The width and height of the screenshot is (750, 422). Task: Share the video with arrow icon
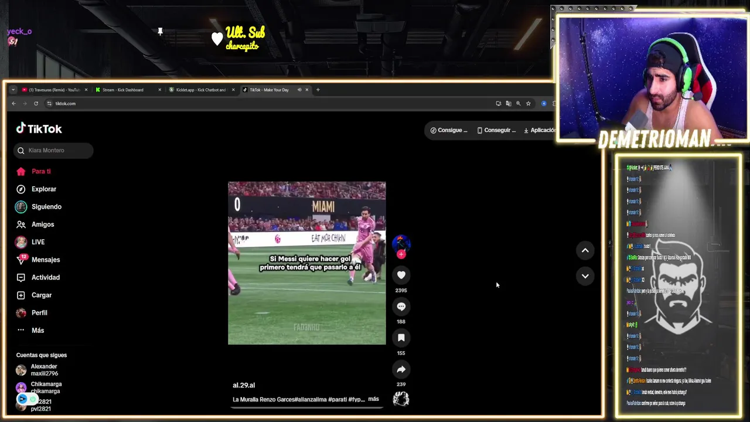pyautogui.click(x=401, y=369)
